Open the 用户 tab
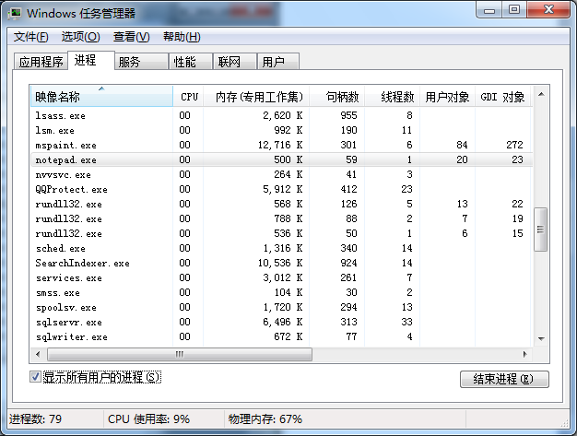Screen dimensions: 577x436 (x=277, y=62)
